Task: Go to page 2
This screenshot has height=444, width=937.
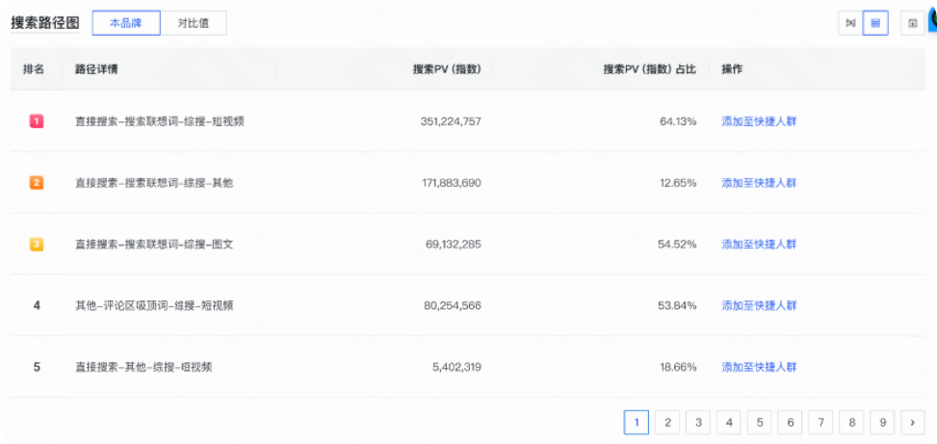Action: point(666,422)
